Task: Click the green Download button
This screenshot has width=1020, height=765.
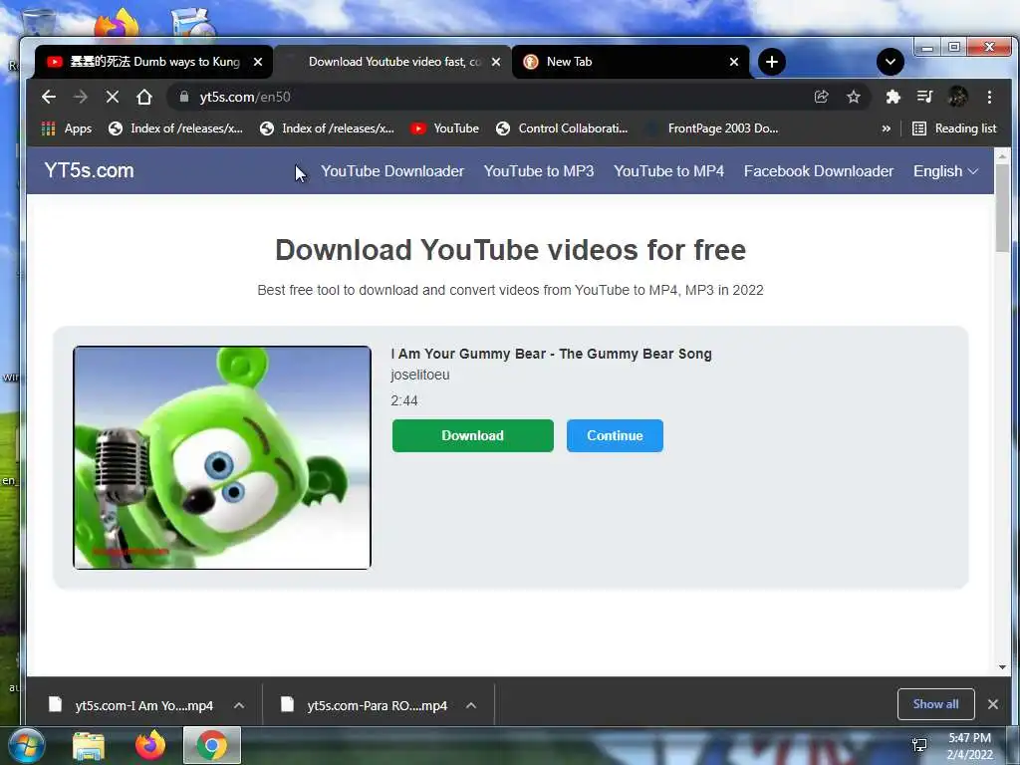Action: [473, 436]
